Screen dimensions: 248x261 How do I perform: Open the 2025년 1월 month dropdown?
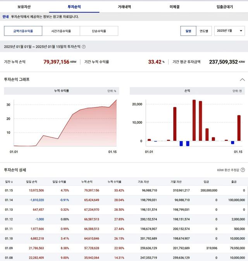(229, 31)
